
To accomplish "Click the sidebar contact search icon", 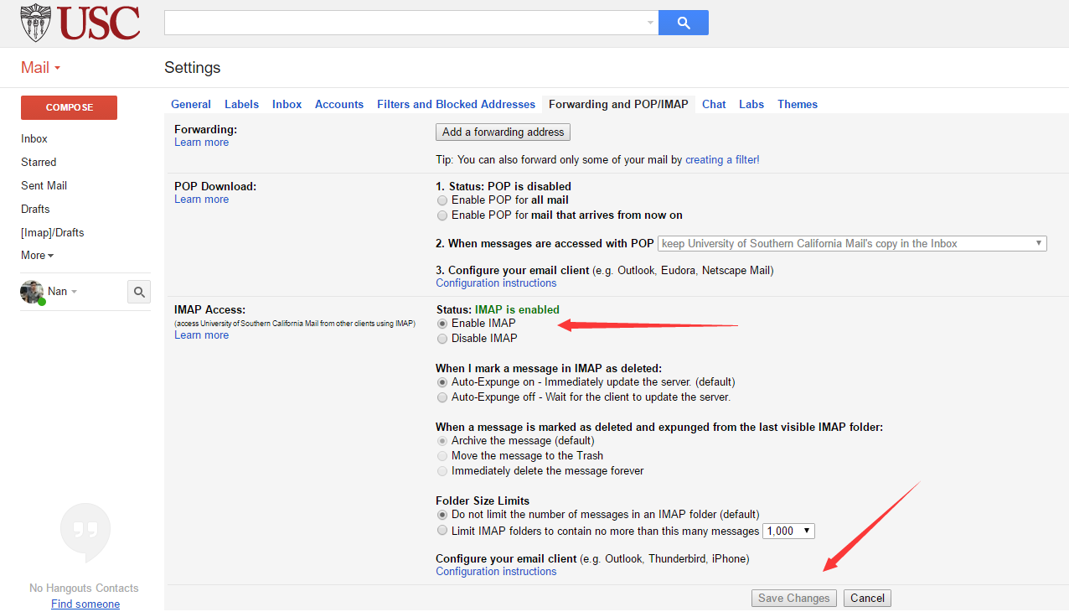I will (x=139, y=292).
